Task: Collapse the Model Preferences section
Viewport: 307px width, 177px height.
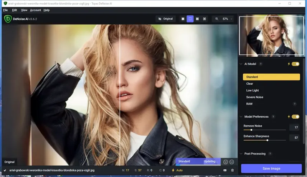Action: [241, 116]
